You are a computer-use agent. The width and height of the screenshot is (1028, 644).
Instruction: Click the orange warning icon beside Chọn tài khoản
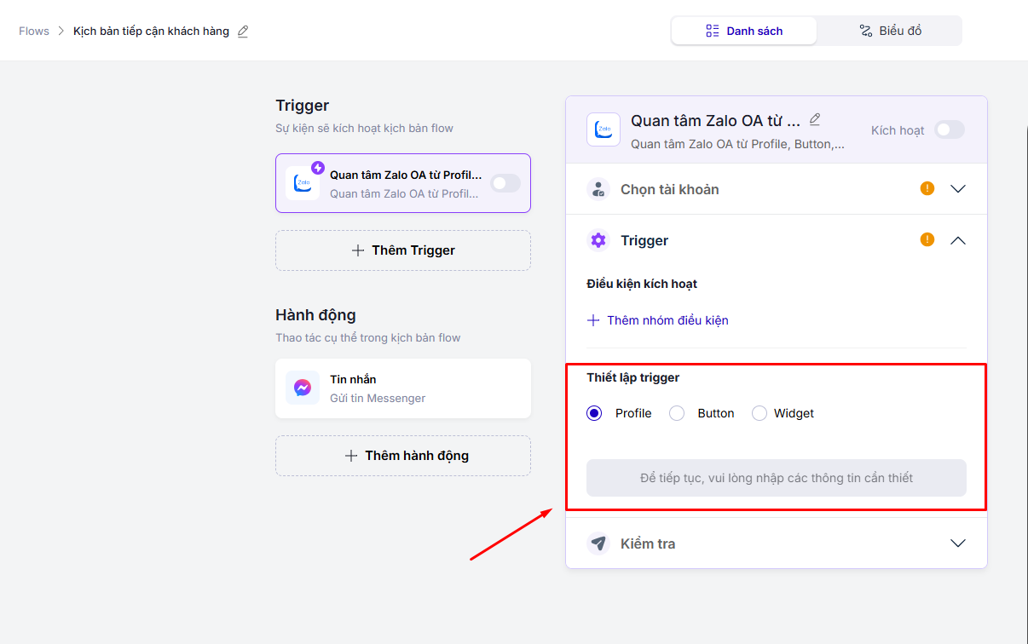[x=927, y=188]
